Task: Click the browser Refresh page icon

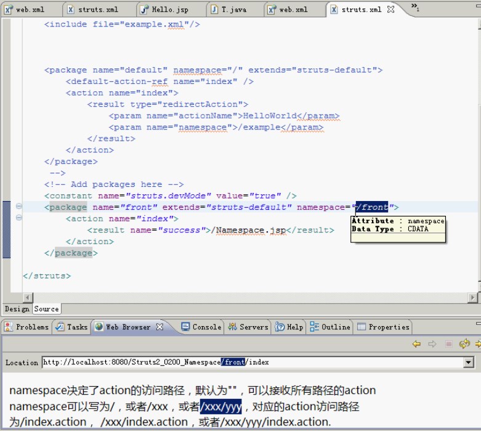Action: (464, 344)
